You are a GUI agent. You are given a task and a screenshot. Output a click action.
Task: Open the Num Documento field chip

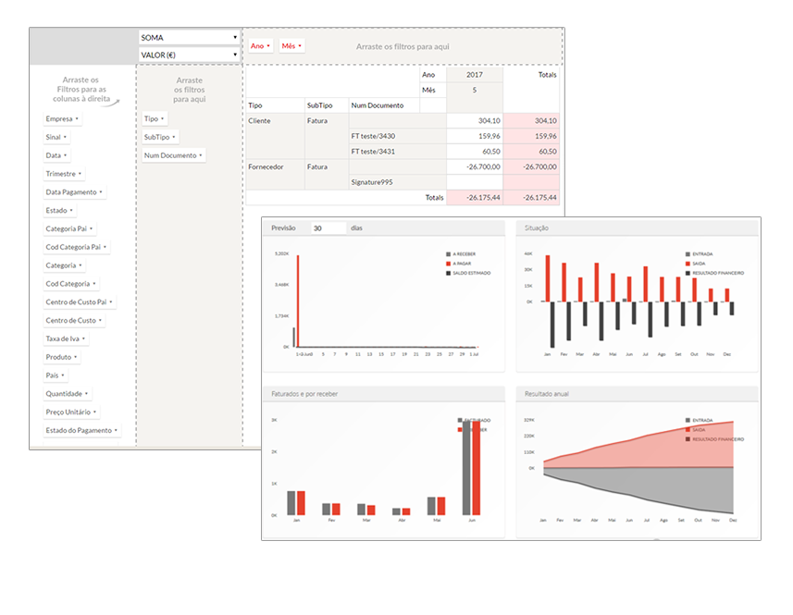point(173,155)
